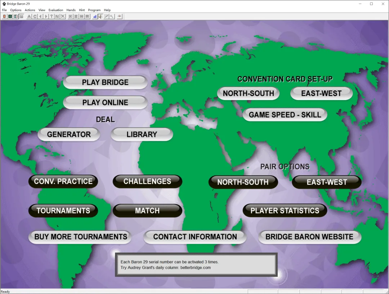Viewport: 389px width, 294px height.
Task: View PLAYER STATISTICS
Action: pos(285,211)
